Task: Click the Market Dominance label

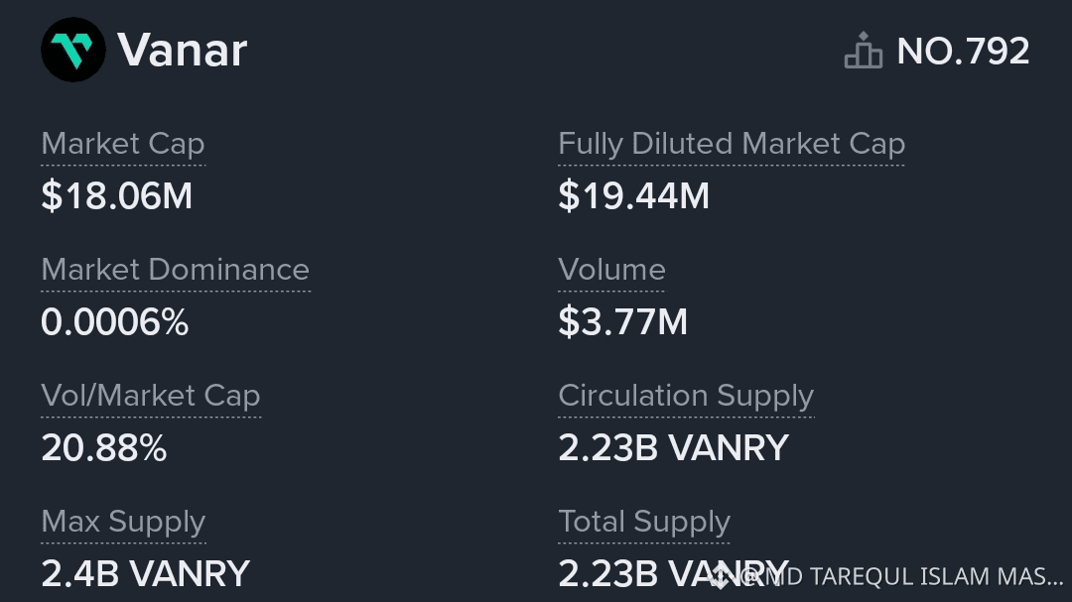Action: pyautogui.click(x=176, y=269)
